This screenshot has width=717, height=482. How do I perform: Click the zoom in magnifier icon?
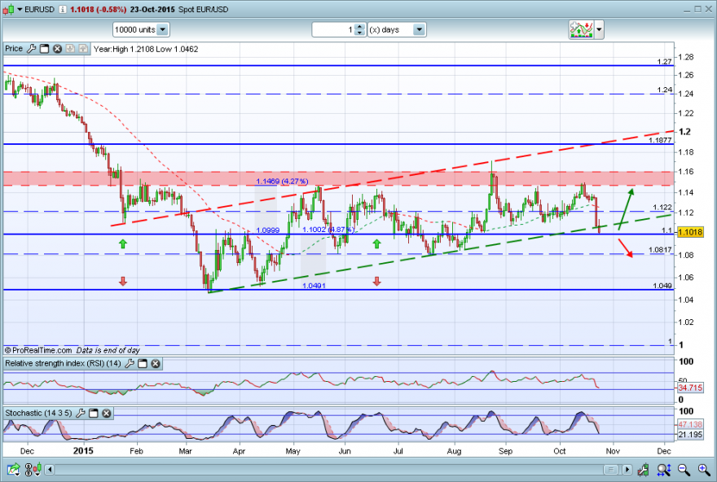704,469
